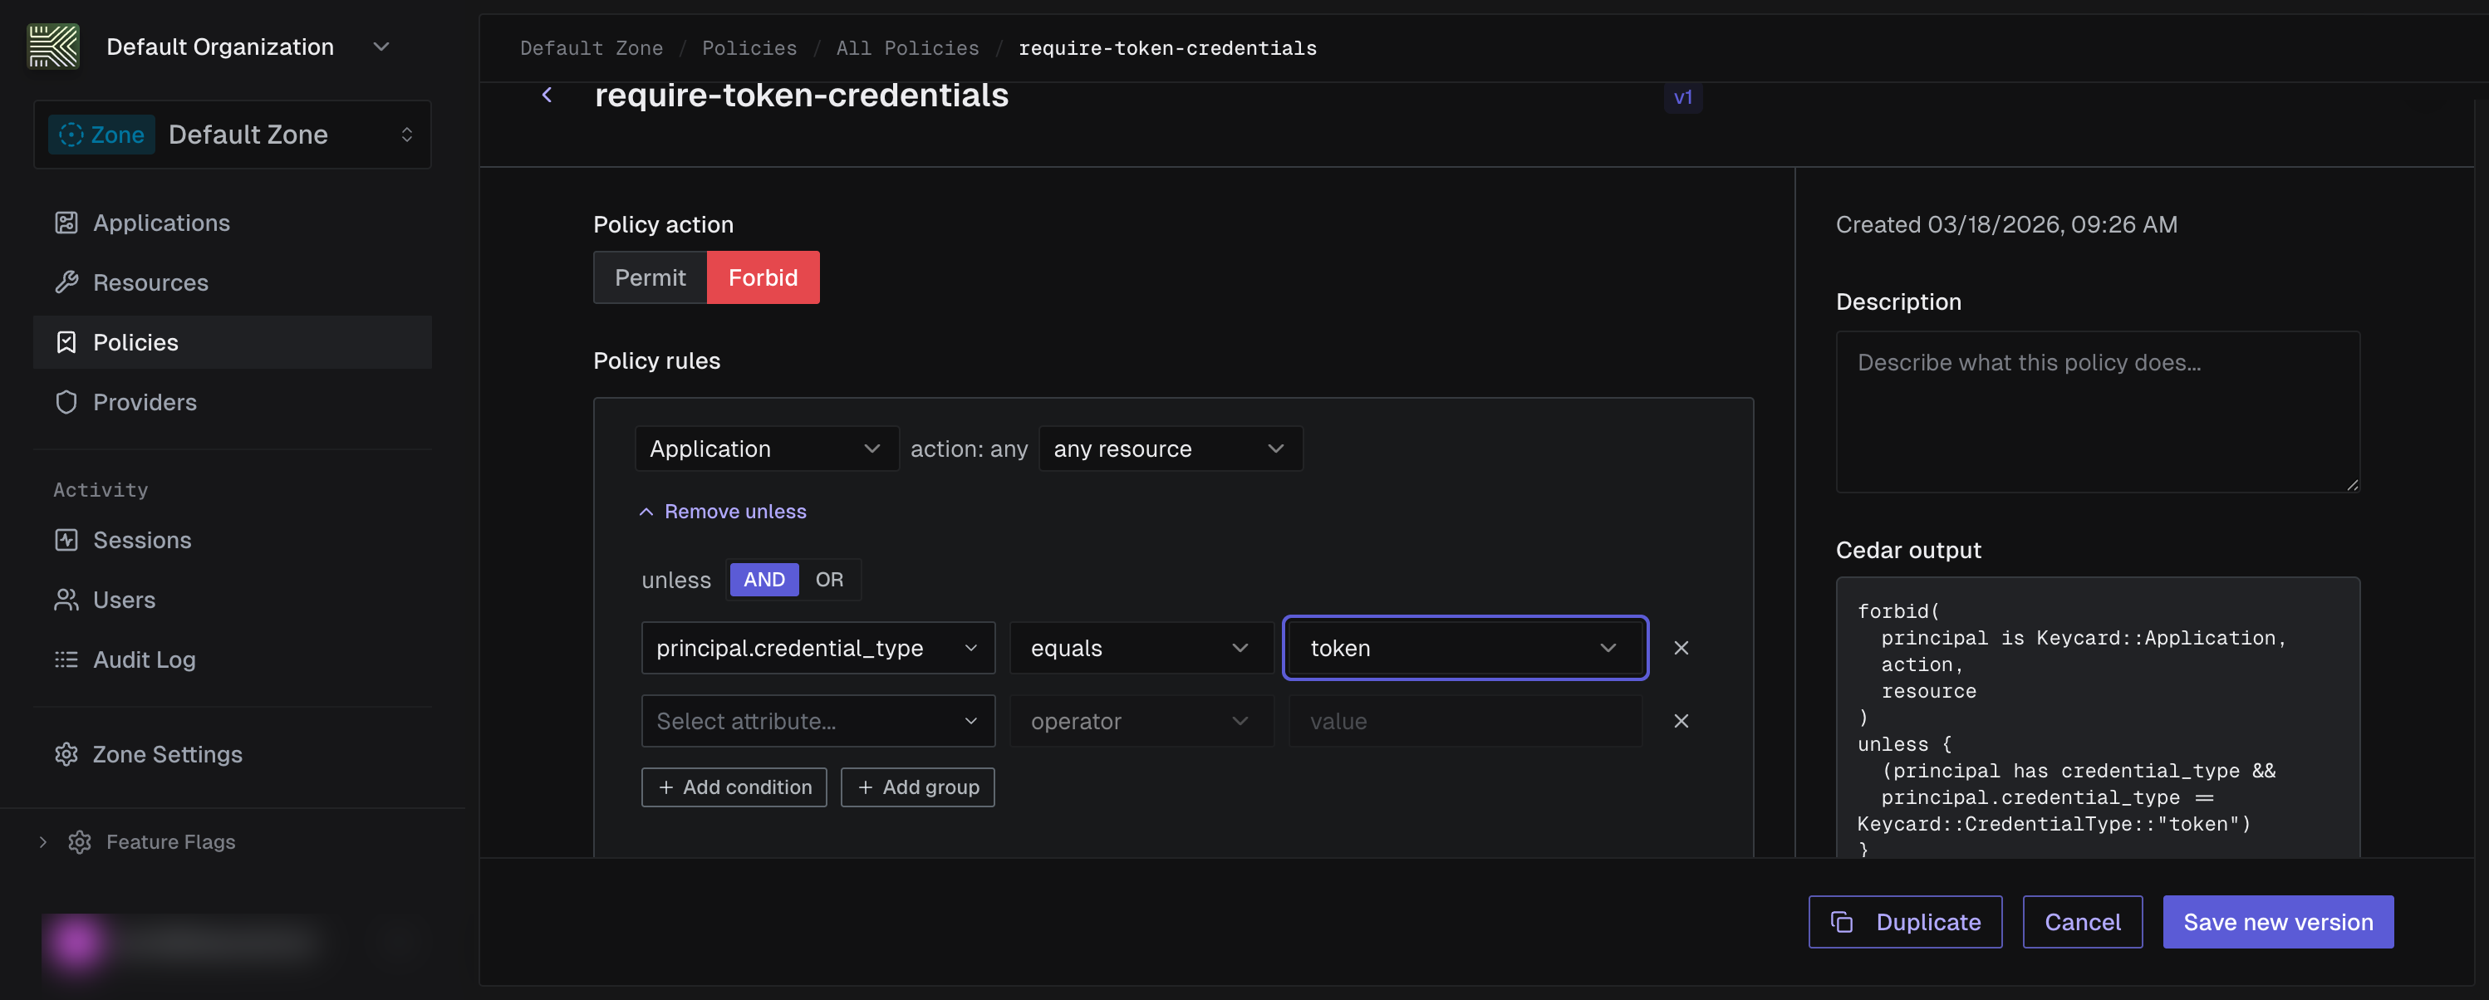Set the policy action to Permit
The image size is (2489, 1000).
tap(650, 277)
